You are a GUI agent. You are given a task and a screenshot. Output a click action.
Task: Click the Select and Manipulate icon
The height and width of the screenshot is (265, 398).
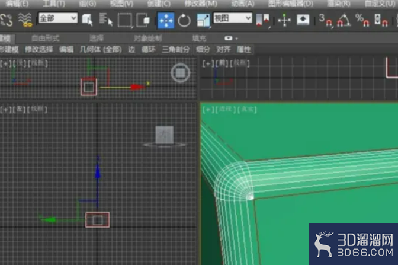pyautogui.click(x=284, y=20)
